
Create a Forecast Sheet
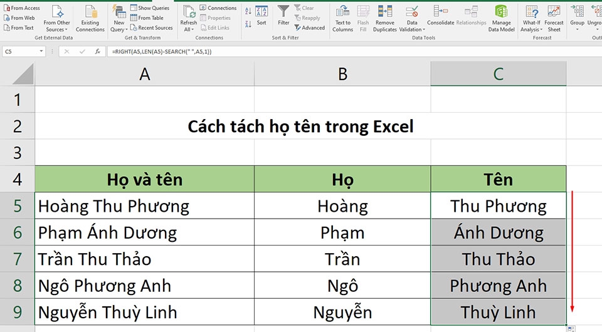(554, 18)
